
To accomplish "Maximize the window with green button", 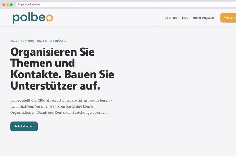I will pos(11,4).
